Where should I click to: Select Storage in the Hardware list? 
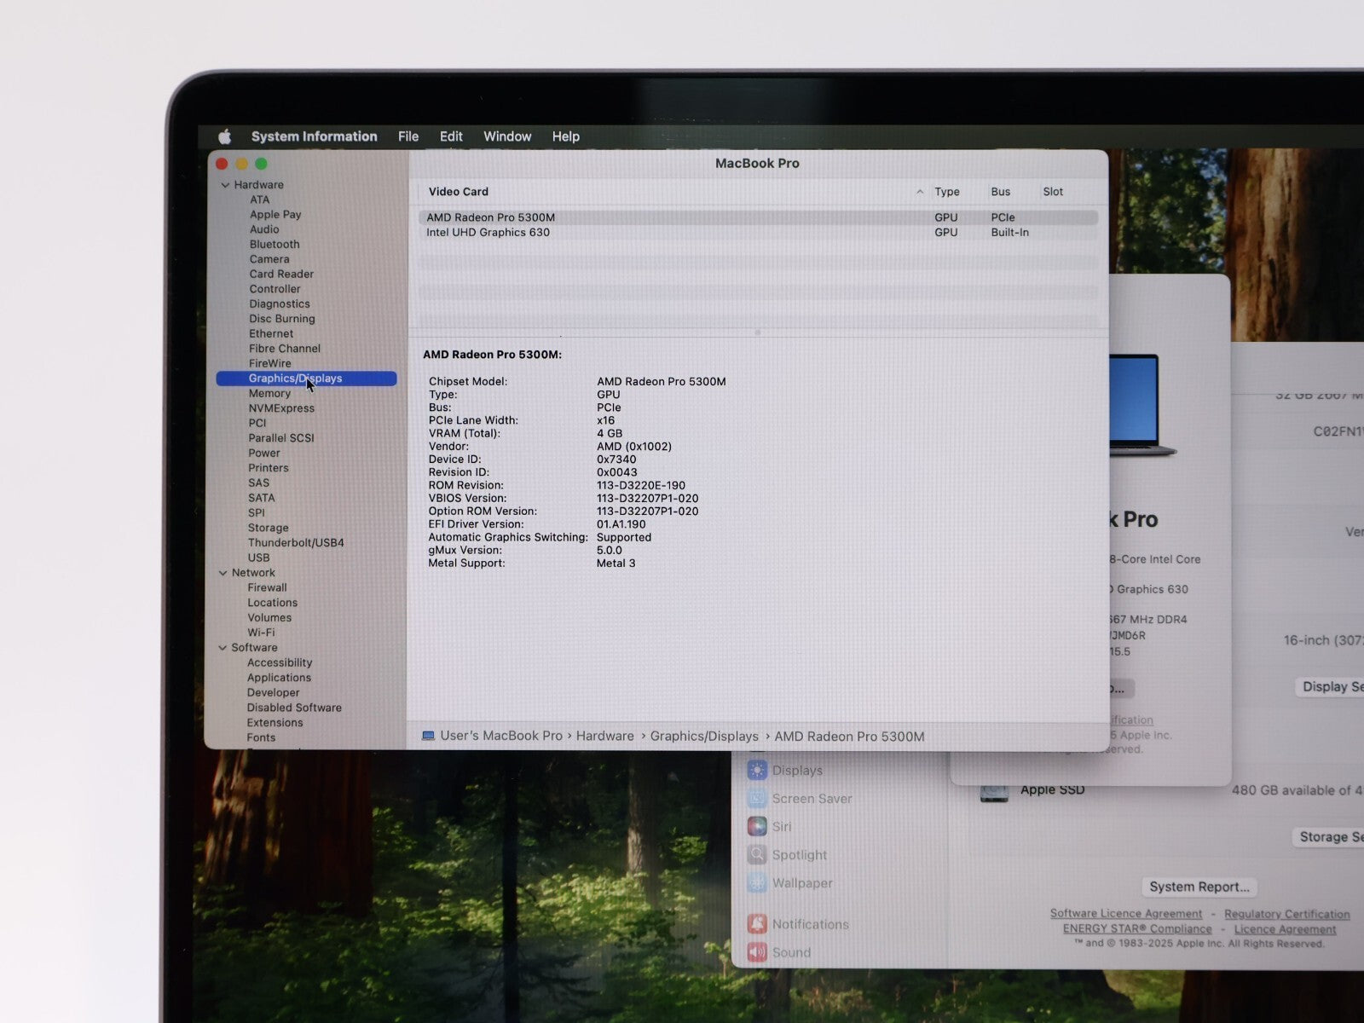pyautogui.click(x=268, y=528)
